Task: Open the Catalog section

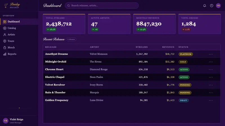Action: click(x=19, y=28)
